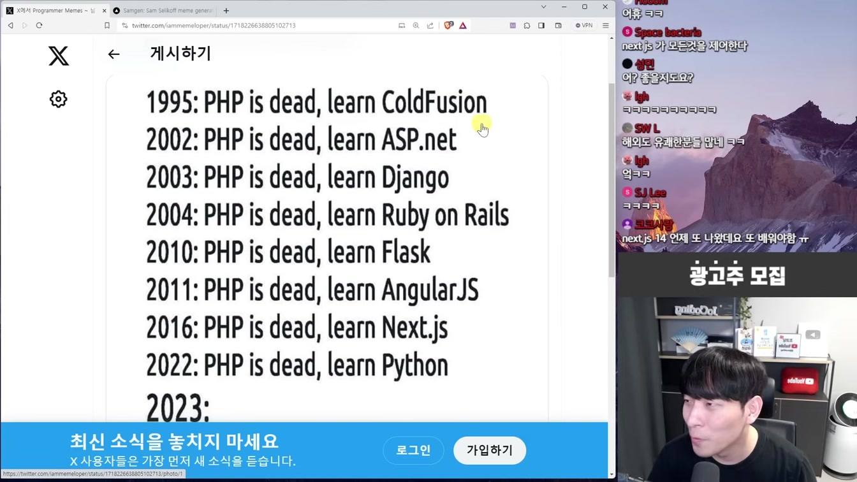Viewport: 857px width, 482px height.
Task: Click the SW L chat username
Action: coord(647,129)
